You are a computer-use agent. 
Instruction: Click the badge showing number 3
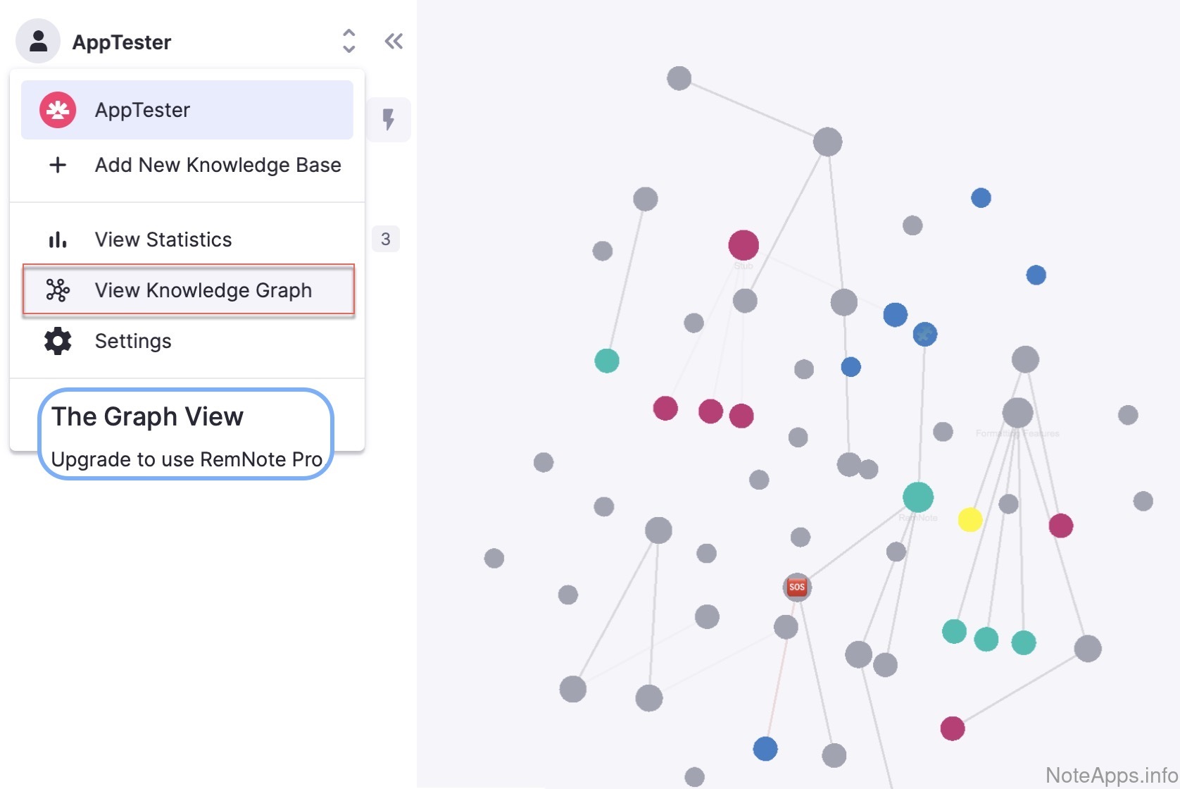pyautogui.click(x=386, y=240)
